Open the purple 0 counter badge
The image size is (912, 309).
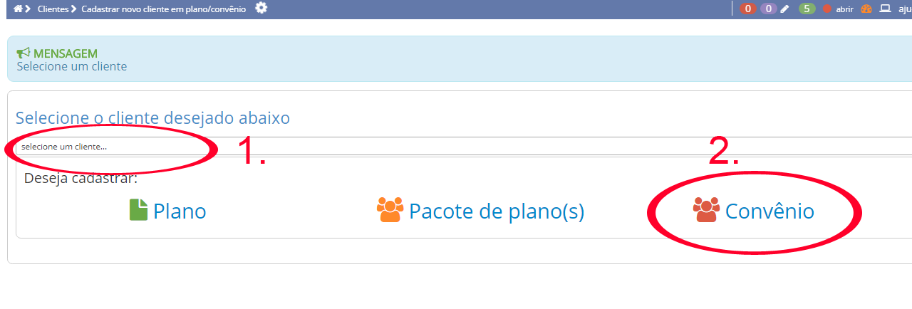pyautogui.click(x=768, y=9)
